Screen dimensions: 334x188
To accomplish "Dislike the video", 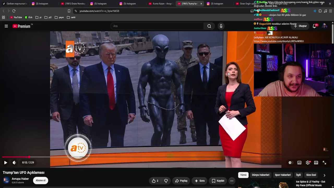I will point(166,181).
